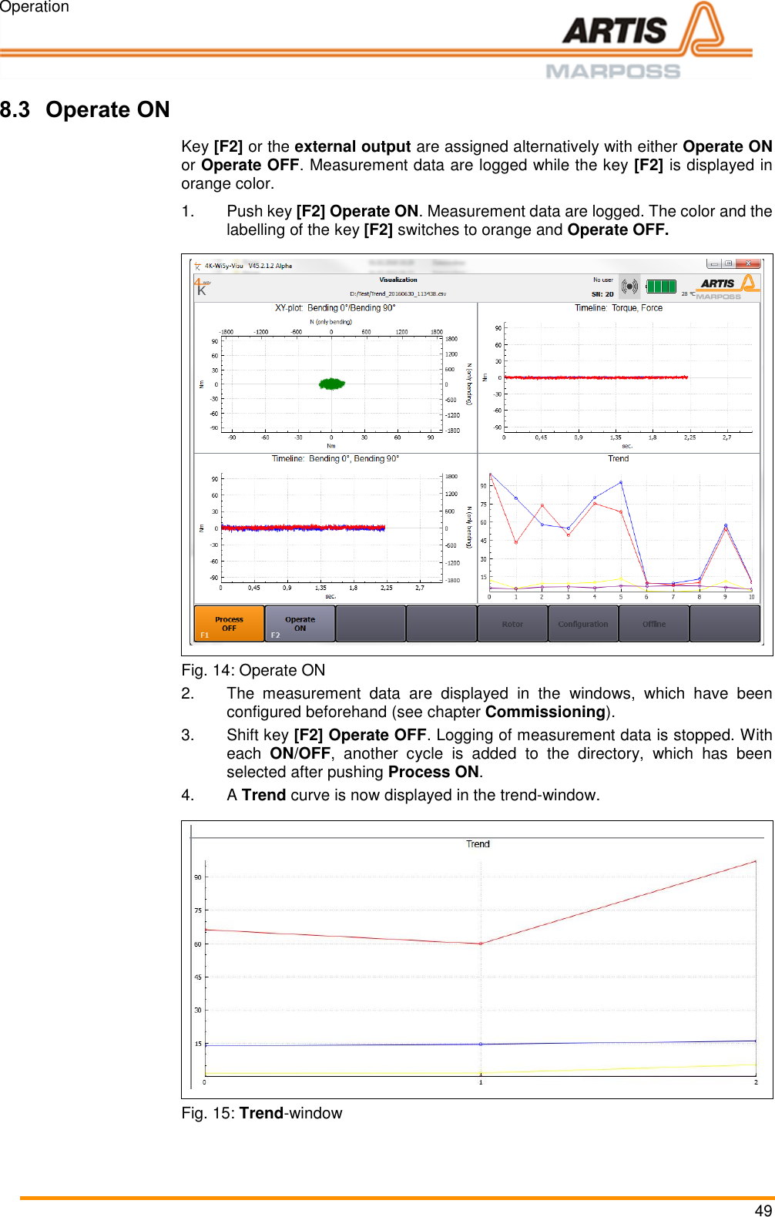Click the file path 'D:/Test/Trend_20160630_113438.csv'

(398, 293)
